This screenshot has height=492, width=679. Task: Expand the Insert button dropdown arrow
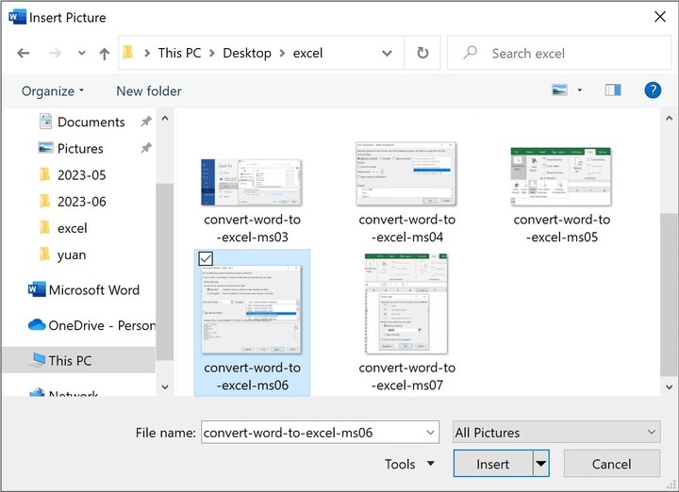coord(540,464)
